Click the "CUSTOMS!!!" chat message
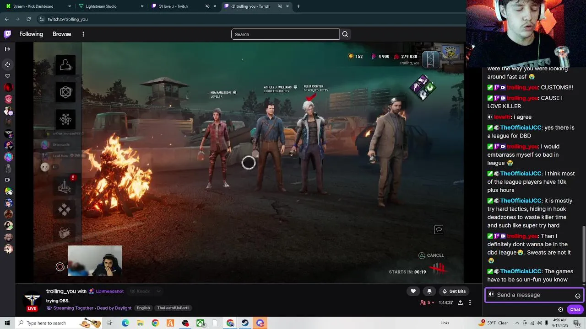Screen dimensions: 586x329 pyautogui.click(x=557, y=87)
